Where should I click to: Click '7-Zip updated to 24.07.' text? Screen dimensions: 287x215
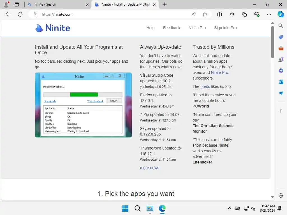(x=160, y=114)
